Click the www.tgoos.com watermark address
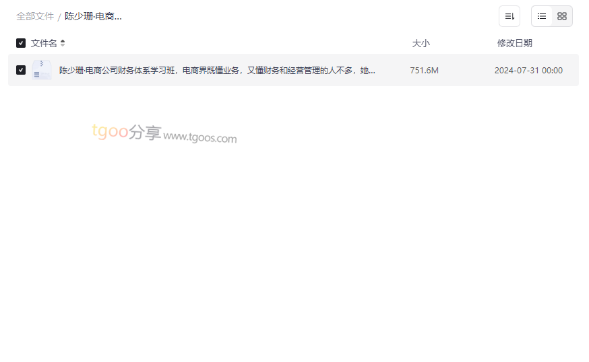The height and width of the screenshot is (362, 589). [x=200, y=137]
